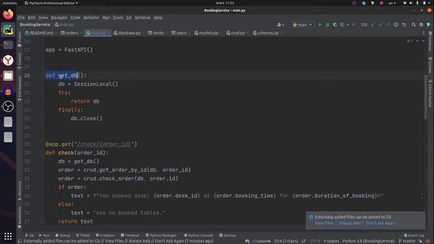Toggle the Bookmarks tool window sidebar button
Screen dimensions: 434x244
tap(20, 218)
